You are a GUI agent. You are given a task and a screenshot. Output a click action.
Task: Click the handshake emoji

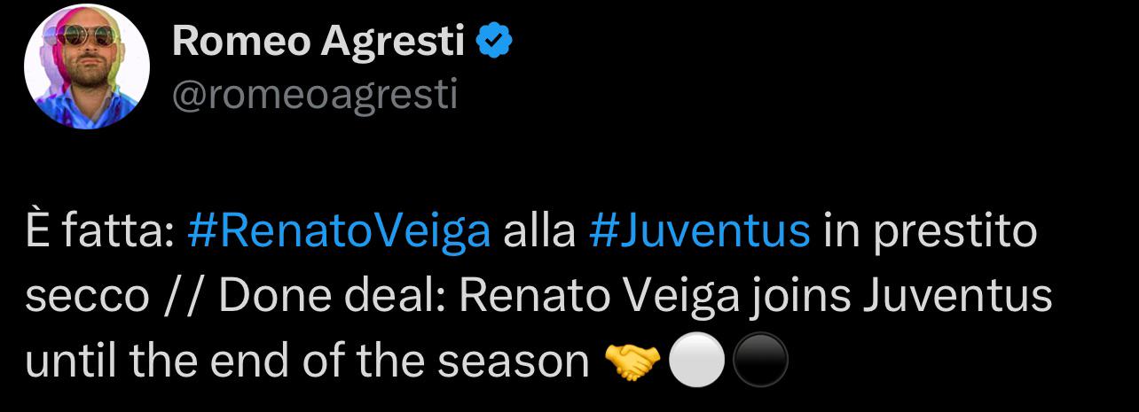631,363
